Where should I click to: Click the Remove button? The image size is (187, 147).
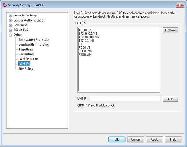point(170,30)
